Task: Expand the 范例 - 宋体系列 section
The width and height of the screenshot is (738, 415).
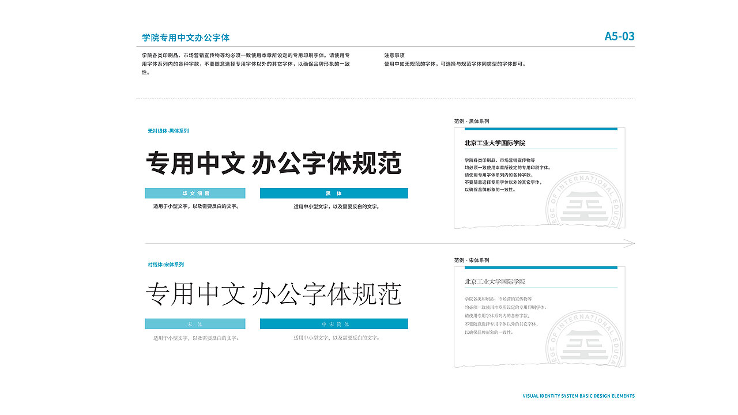Action: point(473,259)
